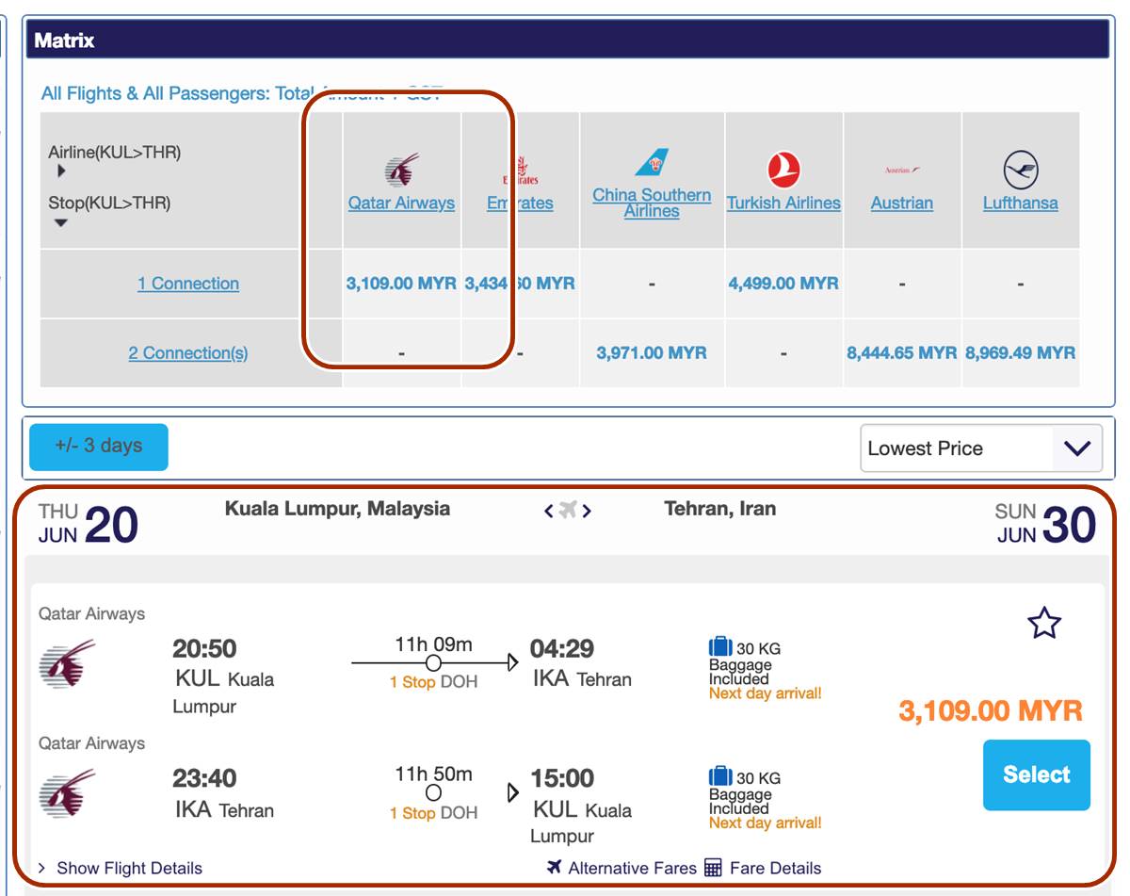Click the Turkish Airlines logo in the matrix
This screenshot has width=1130, height=896.
783,171
